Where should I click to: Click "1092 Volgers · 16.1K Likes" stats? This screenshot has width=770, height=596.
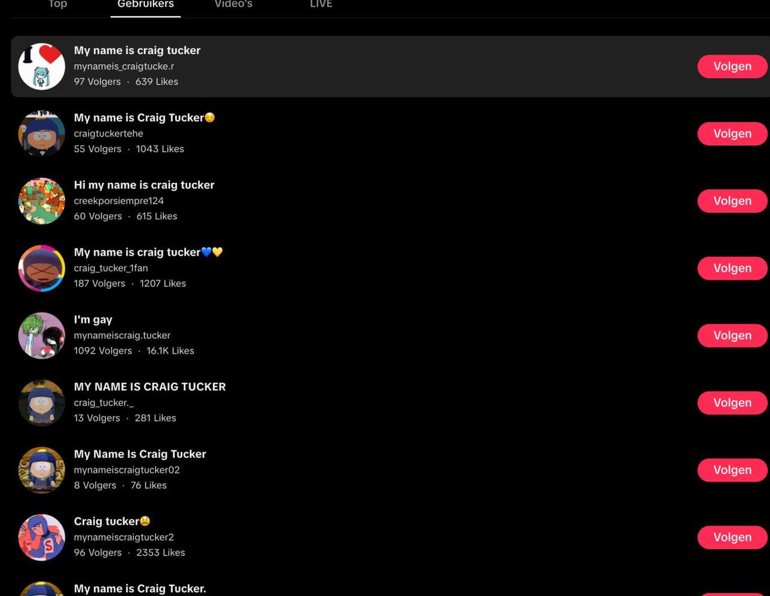click(134, 351)
